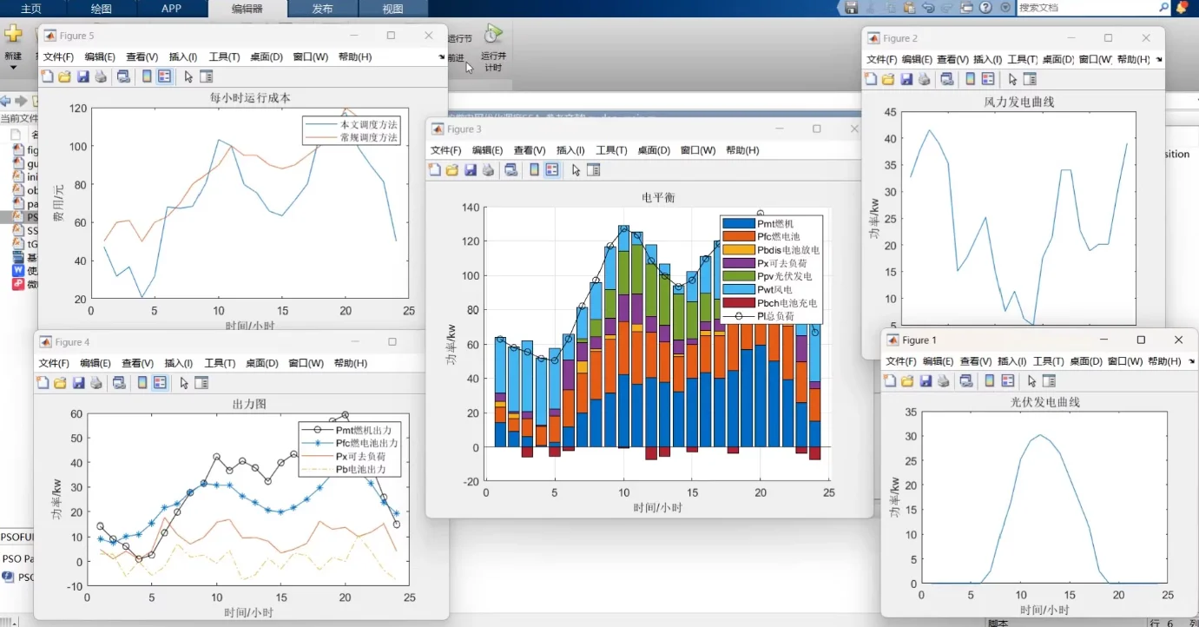Toggle Insert Colorbar in Figure 5 toolbar
This screenshot has height=627, width=1199.
tap(147, 76)
